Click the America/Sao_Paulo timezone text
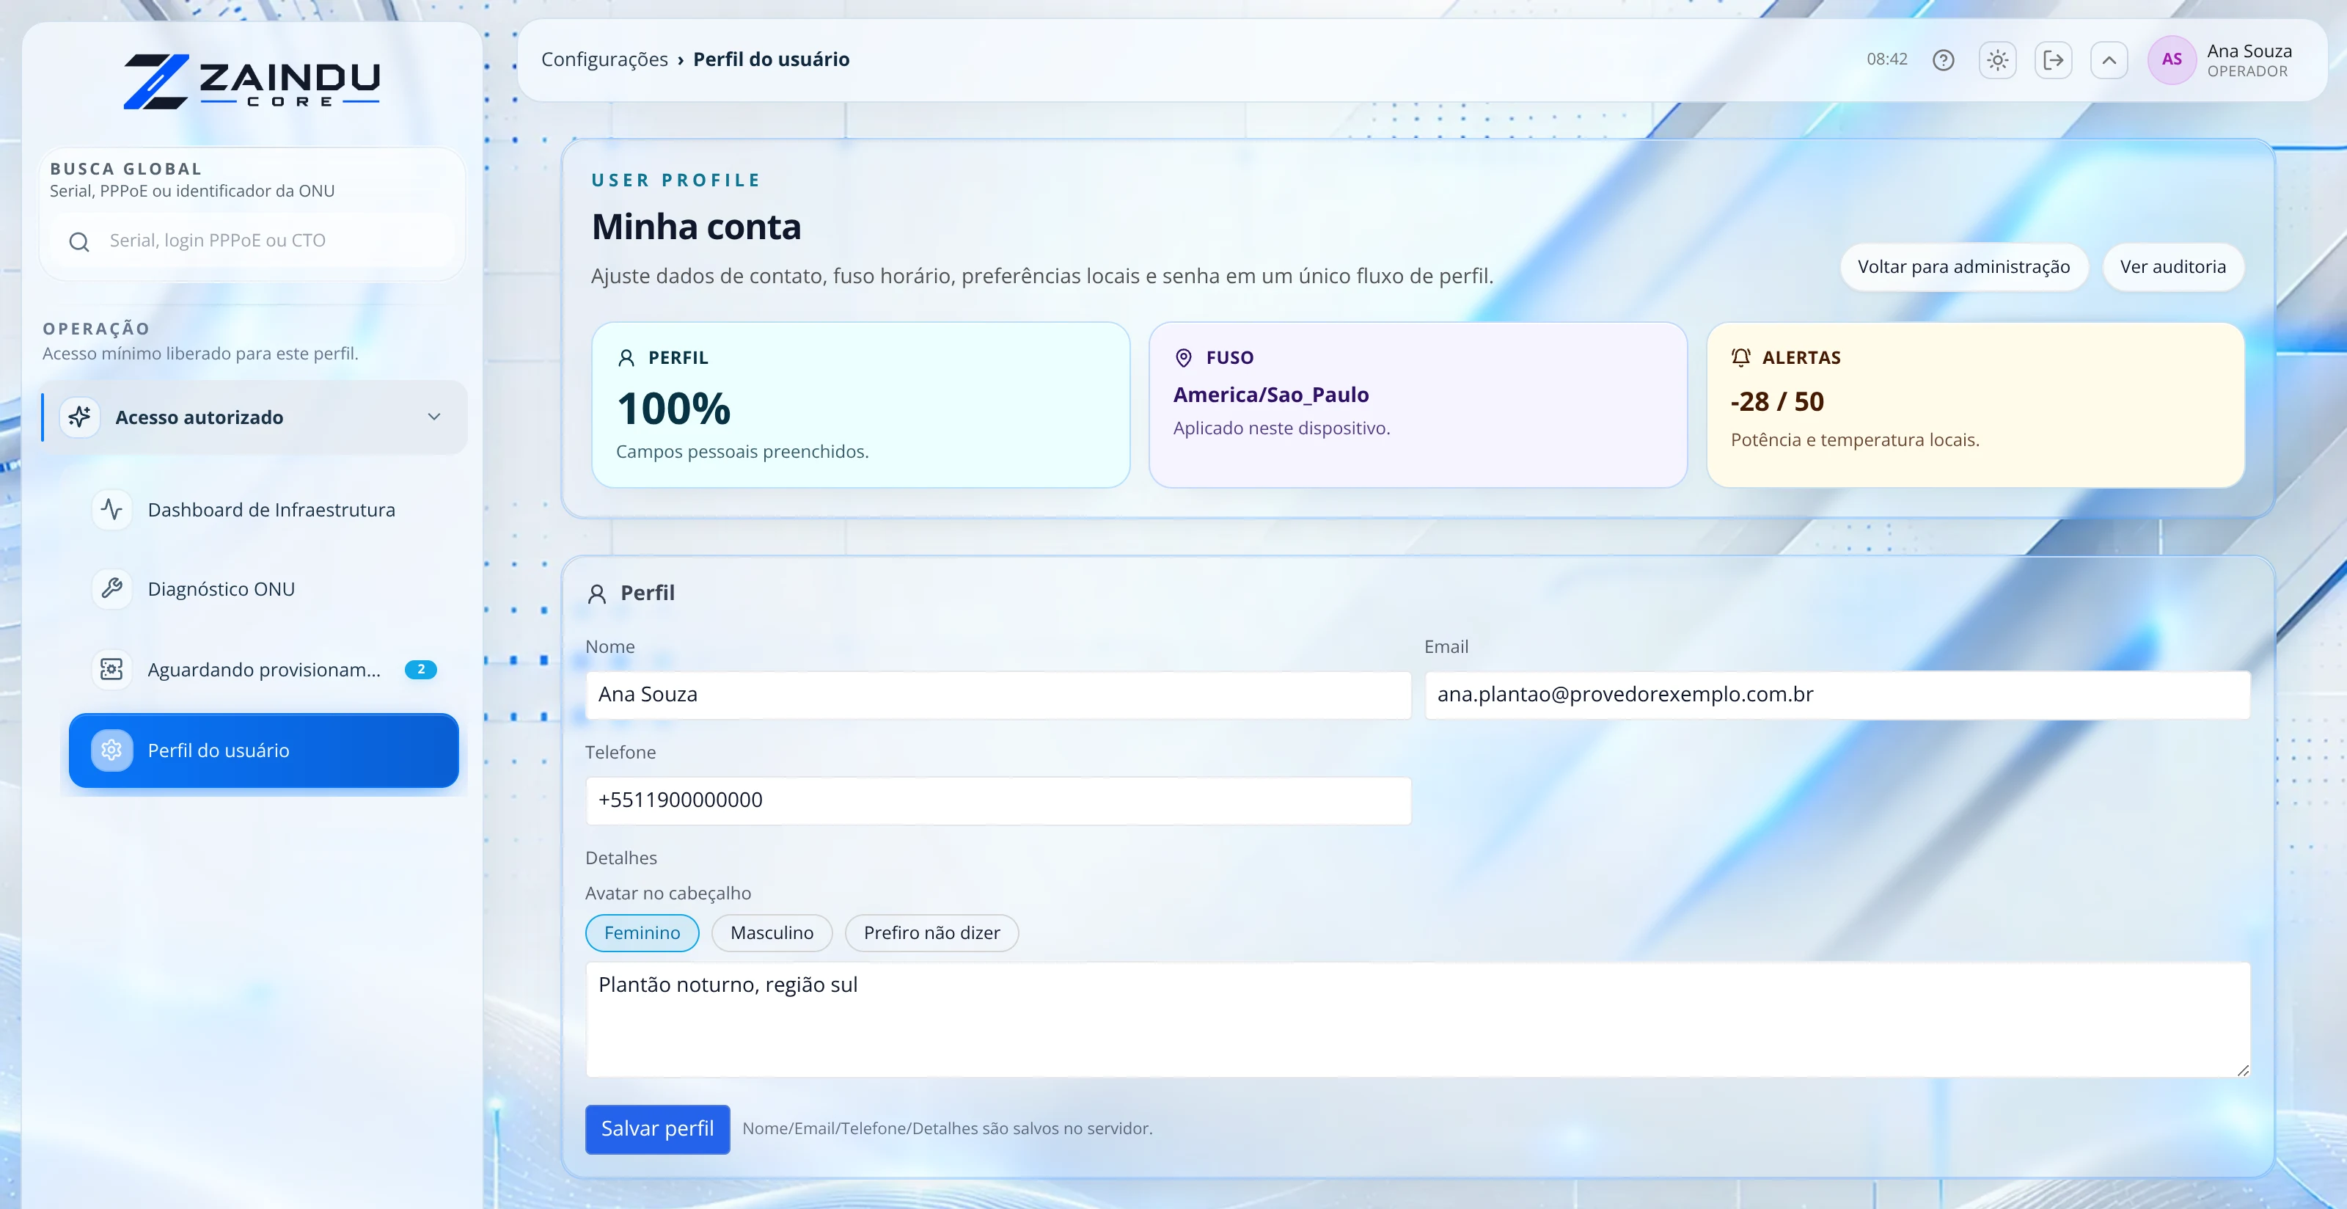Viewport: 2347px width, 1209px height. tap(1270, 395)
